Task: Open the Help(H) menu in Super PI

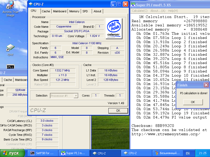Action: pyautogui.click(x=173, y=11)
